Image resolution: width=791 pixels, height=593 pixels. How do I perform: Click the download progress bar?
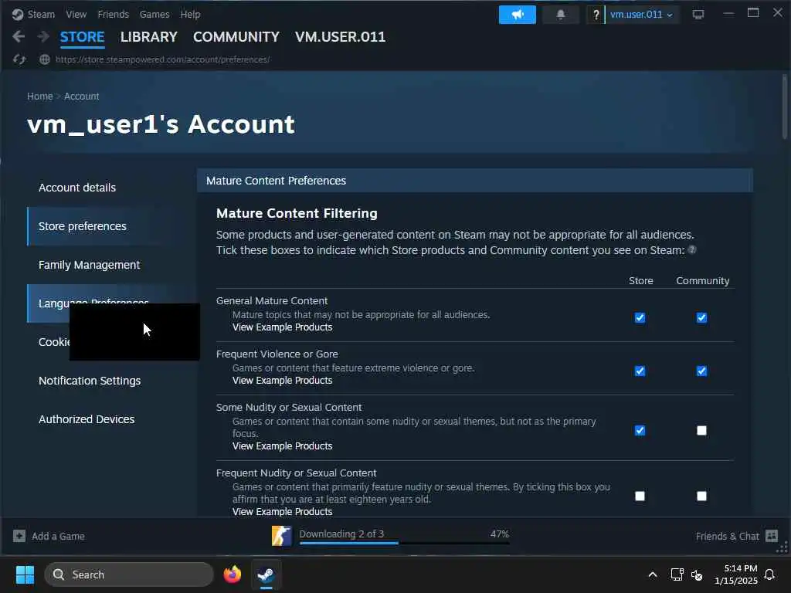(x=404, y=543)
